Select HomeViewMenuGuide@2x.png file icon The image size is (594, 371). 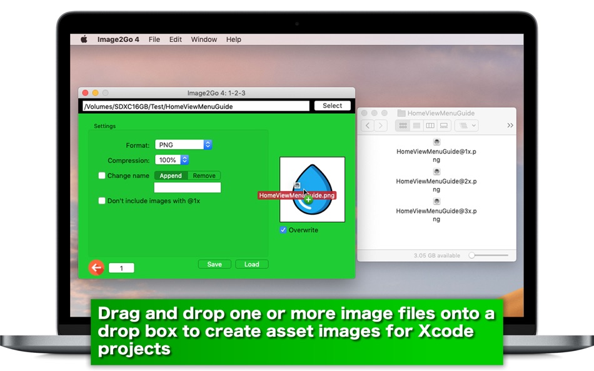pos(436,172)
